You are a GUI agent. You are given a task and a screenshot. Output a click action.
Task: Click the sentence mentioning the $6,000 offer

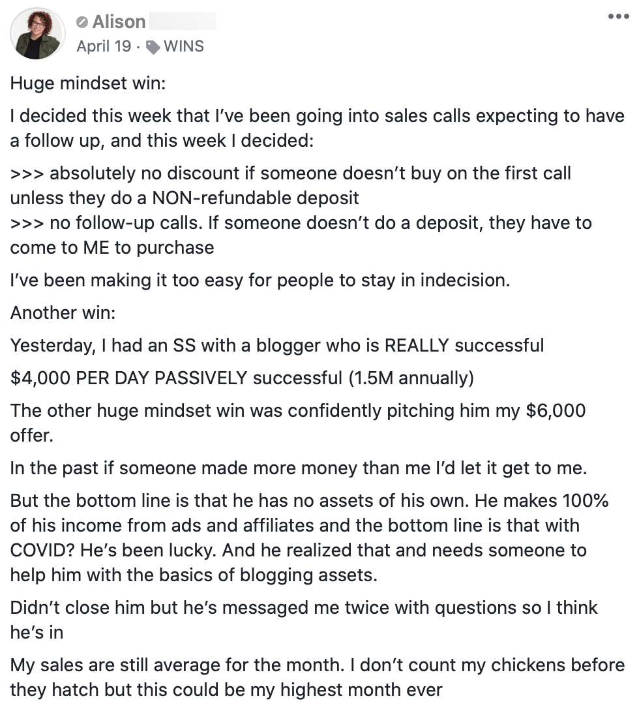click(297, 410)
